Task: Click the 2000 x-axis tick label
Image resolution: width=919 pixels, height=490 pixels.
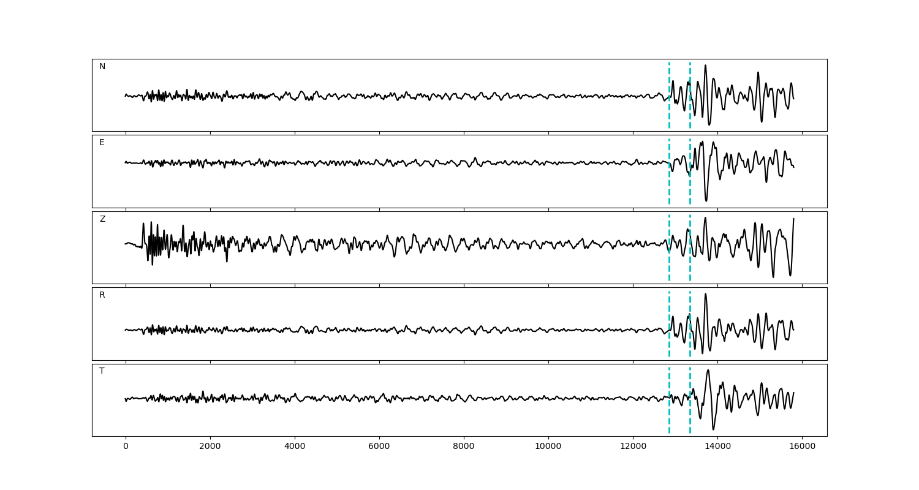Action: (x=210, y=447)
